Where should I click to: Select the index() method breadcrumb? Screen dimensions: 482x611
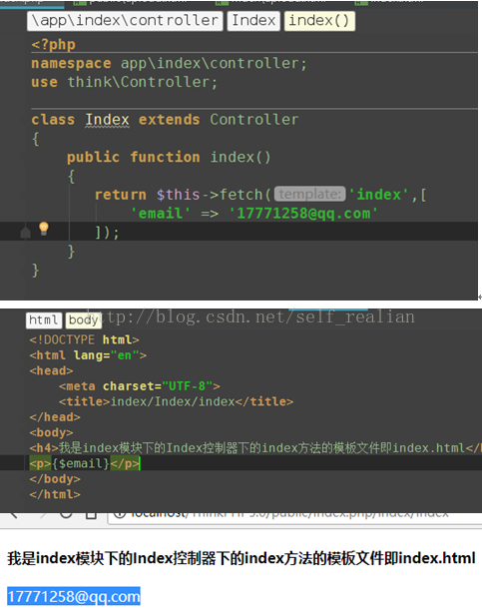pos(319,21)
